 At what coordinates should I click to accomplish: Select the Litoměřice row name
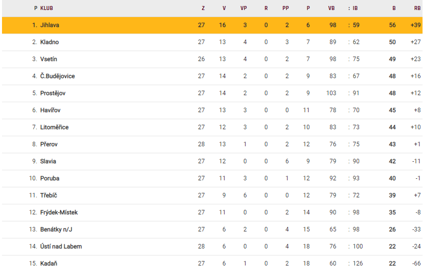[x=54, y=127]
